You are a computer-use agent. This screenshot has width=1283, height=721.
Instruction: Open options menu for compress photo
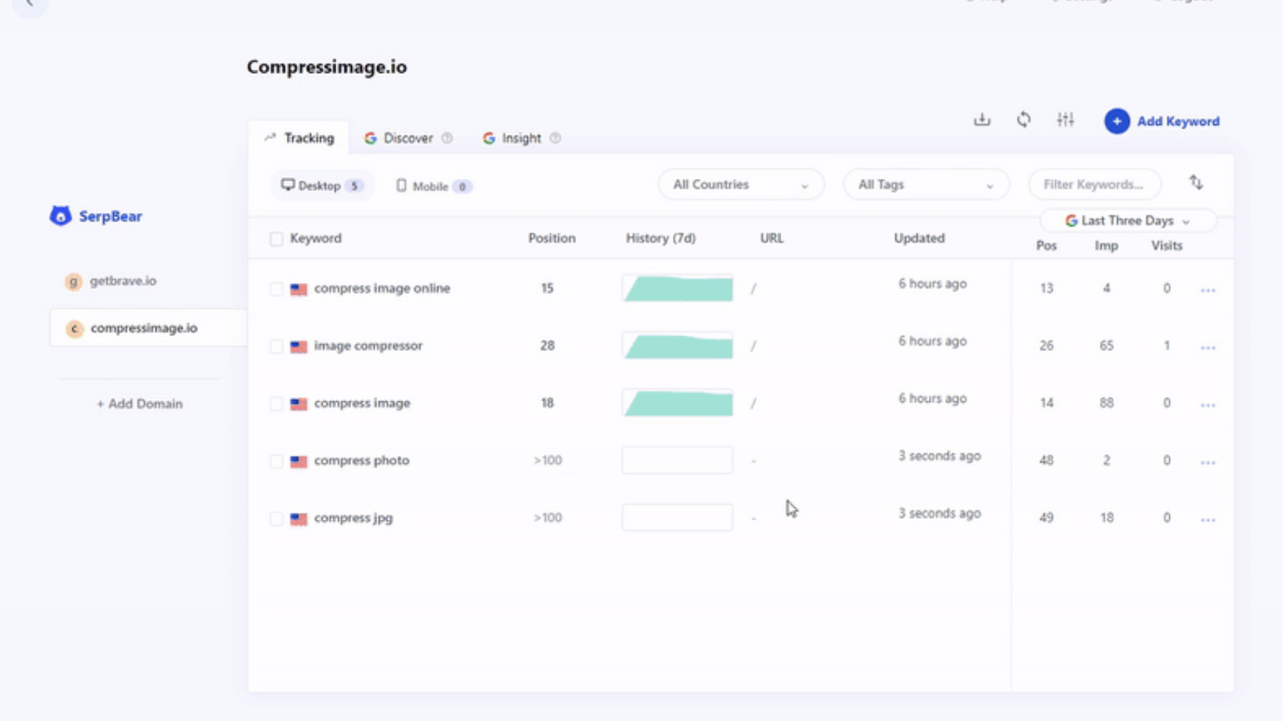[1207, 462]
